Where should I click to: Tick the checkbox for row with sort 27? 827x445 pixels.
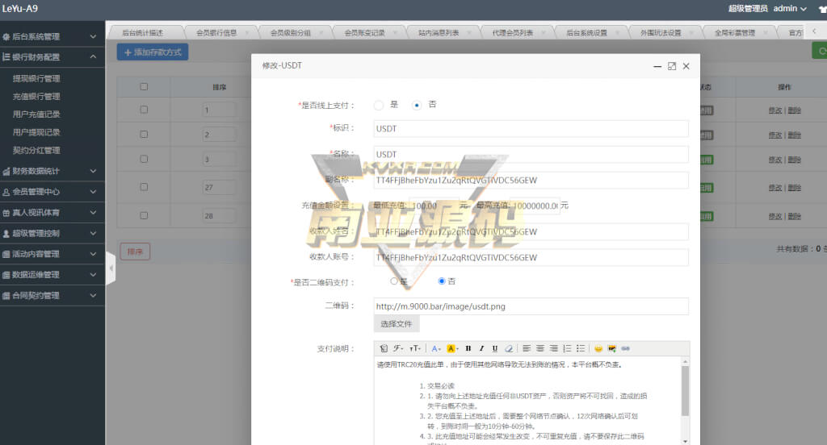[x=144, y=187]
